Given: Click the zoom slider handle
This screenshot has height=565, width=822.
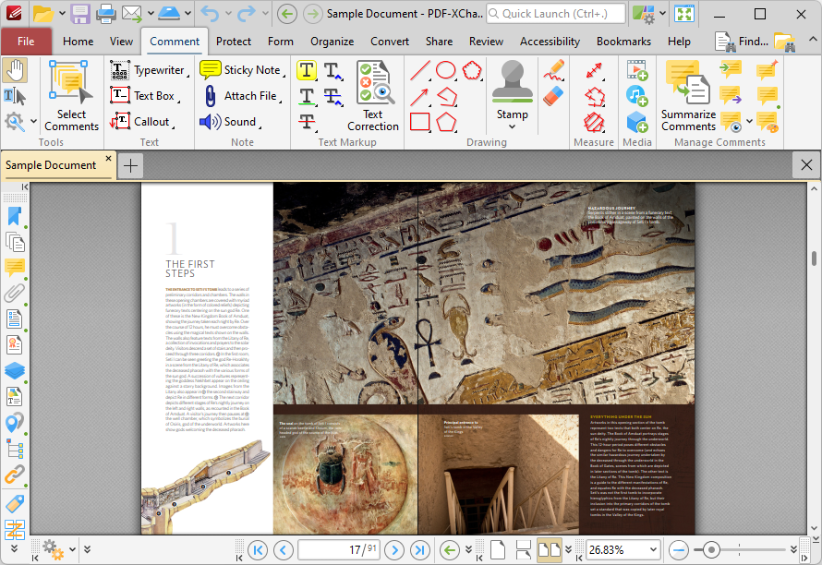Looking at the screenshot, I should click(711, 550).
